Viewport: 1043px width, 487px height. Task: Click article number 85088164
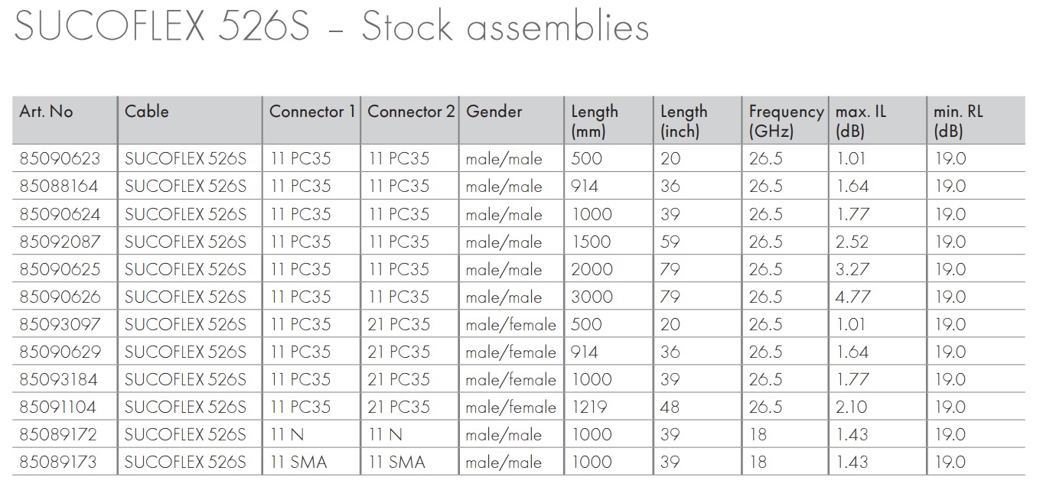(x=60, y=187)
